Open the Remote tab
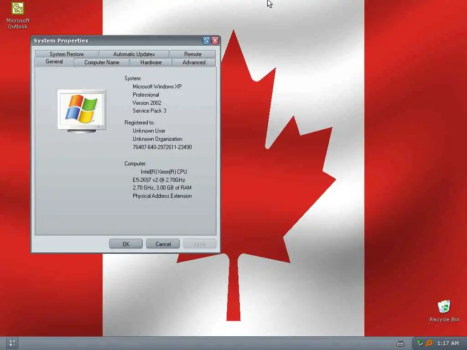 tap(193, 54)
